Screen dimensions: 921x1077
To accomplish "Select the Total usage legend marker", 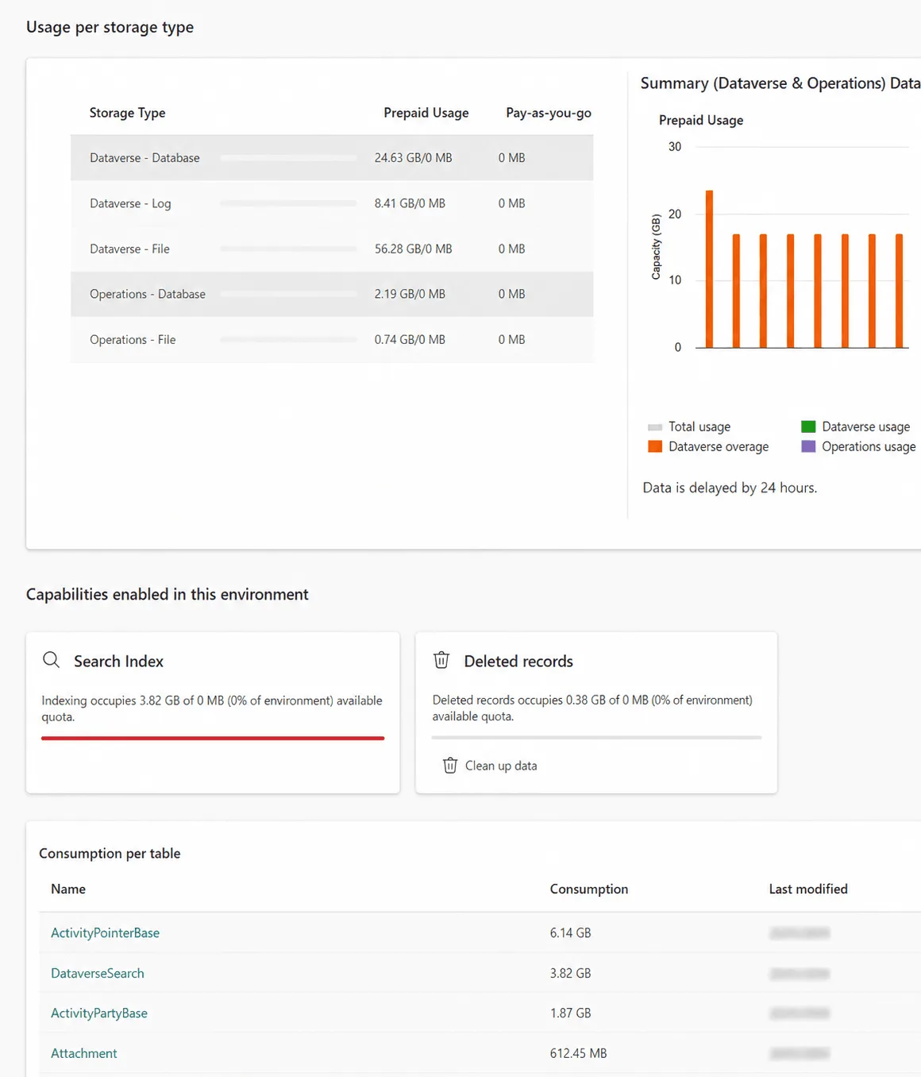I will tap(655, 427).
